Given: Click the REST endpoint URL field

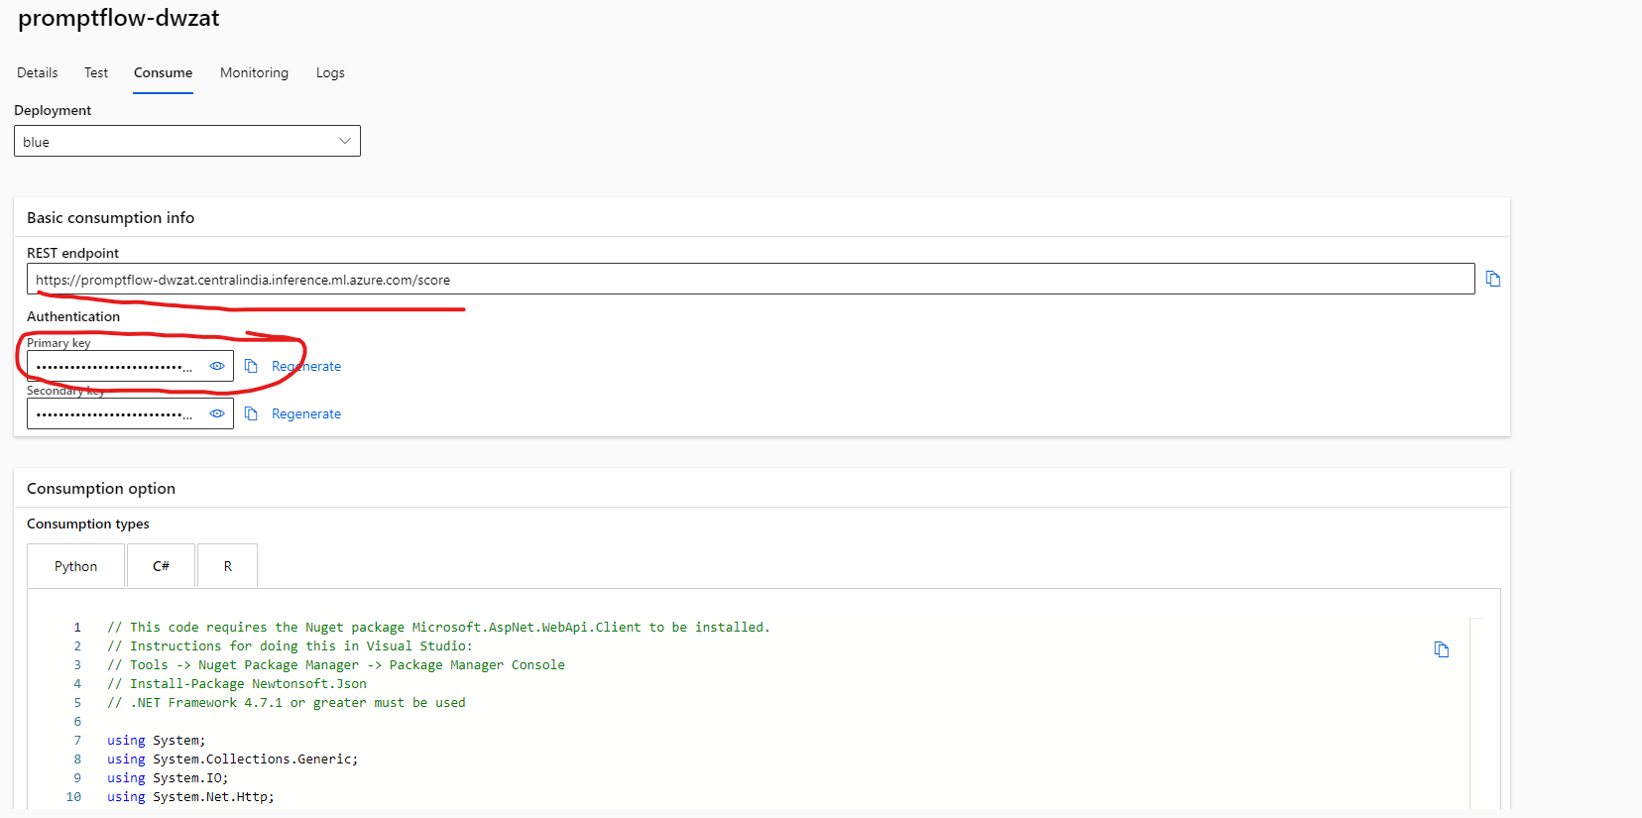Looking at the screenshot, I should click(x=751, y=279).
